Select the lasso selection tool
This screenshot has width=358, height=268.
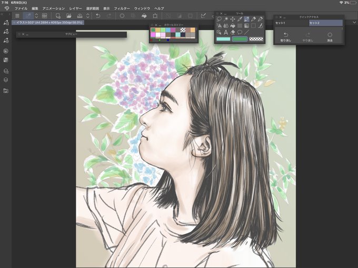[219, 19]
